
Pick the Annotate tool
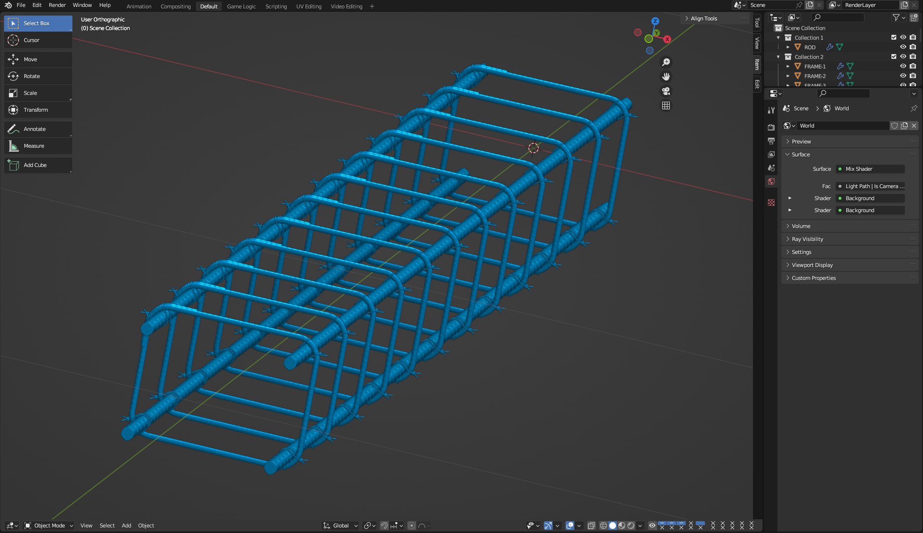[x=38, y=129]
